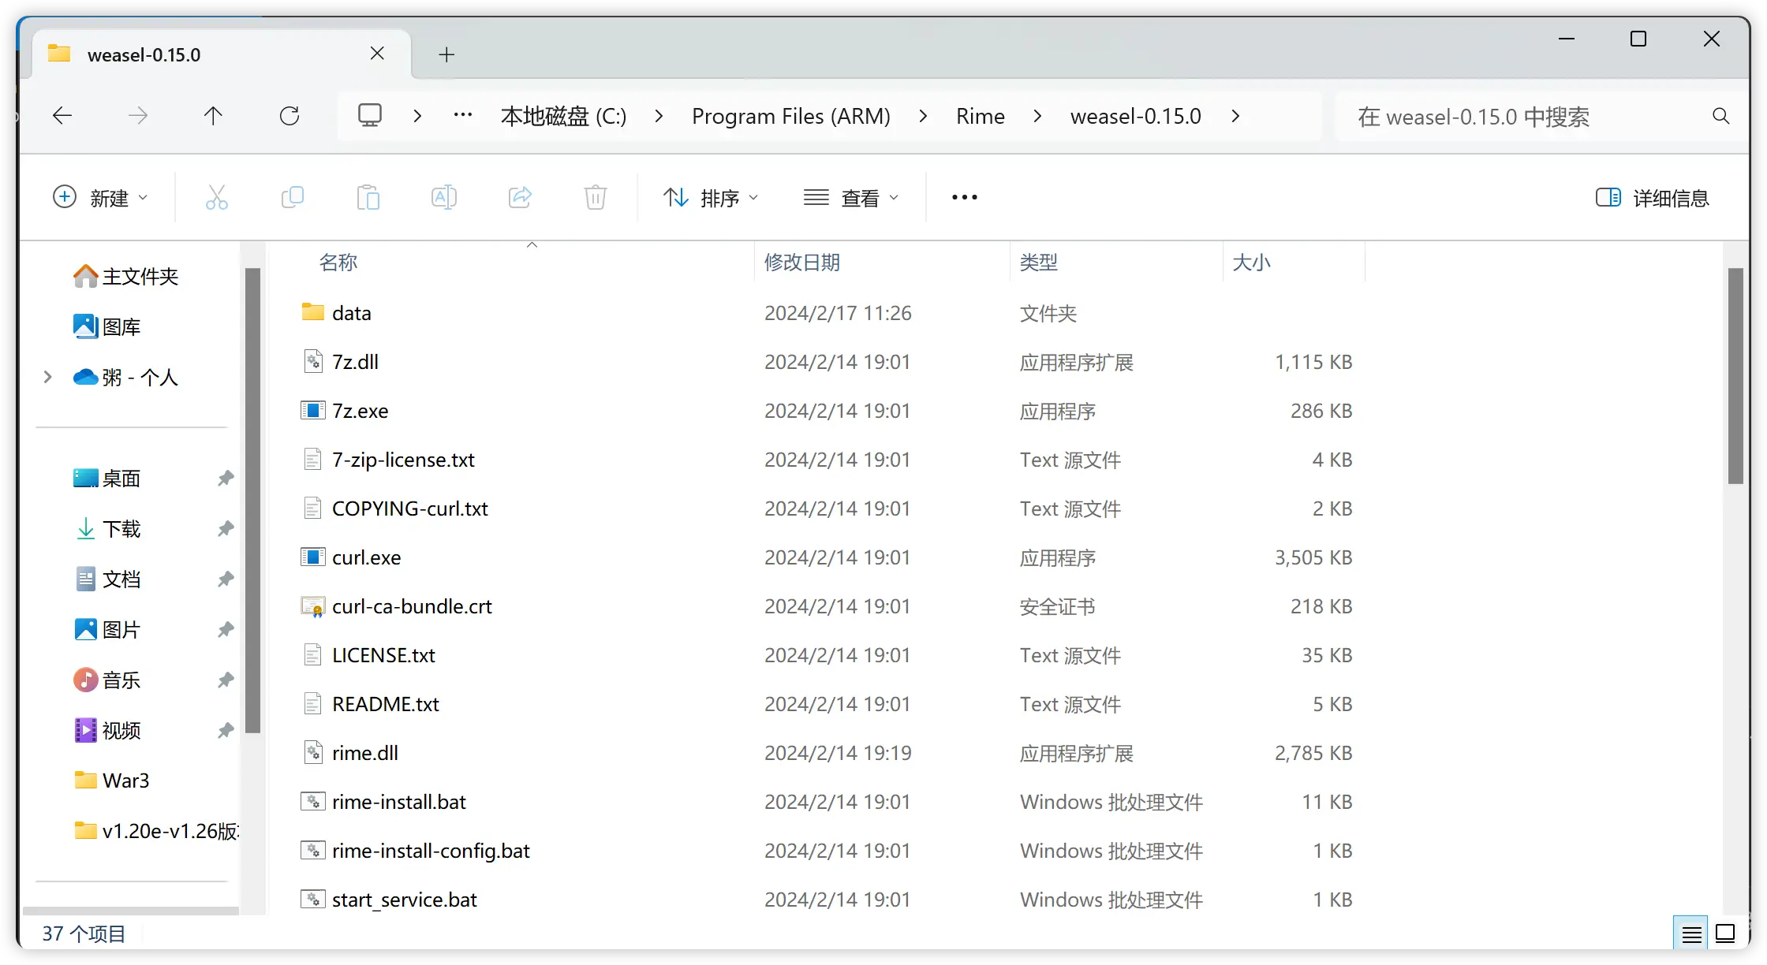1767x965 pixels.
Task: Switch to details list view in status bar
Action: point(1690,934)
